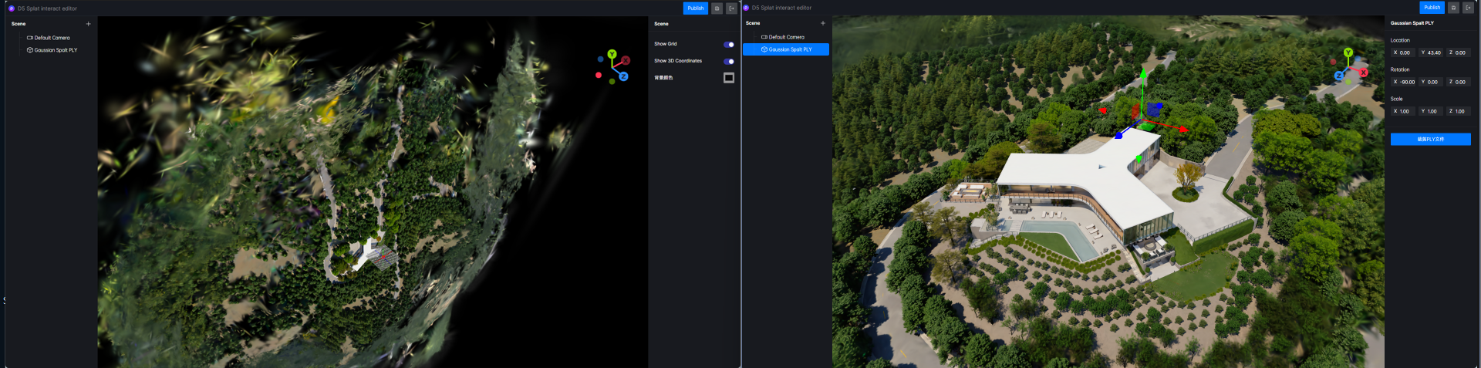Click the green up arrow of the transform gizmo
This screenshot has width=1481, height=368.
click(x=1142, y=74)
